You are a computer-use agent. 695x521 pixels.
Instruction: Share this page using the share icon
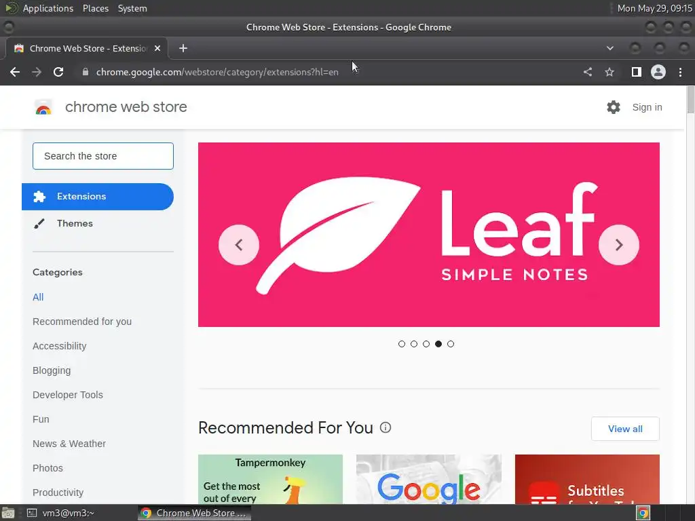point(588,72)
